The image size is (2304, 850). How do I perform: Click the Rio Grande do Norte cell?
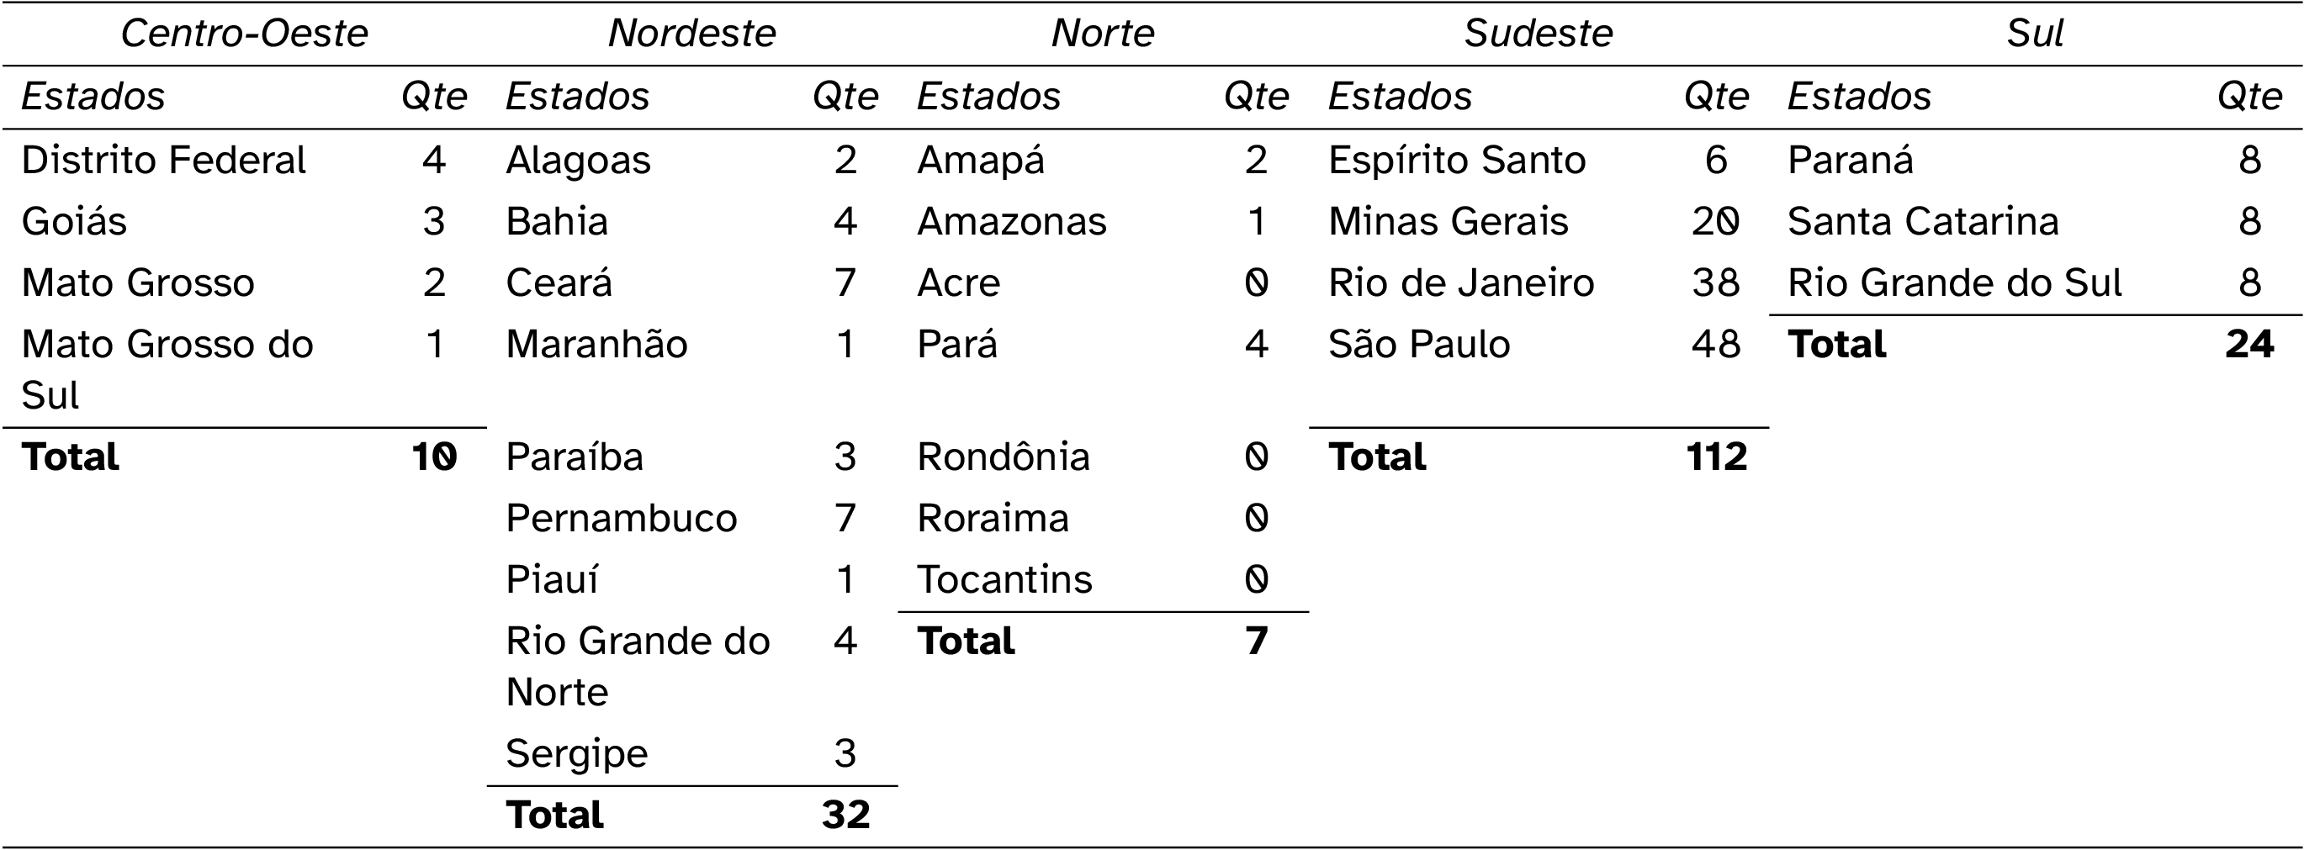pyautogui.click(x=638, y=666)
